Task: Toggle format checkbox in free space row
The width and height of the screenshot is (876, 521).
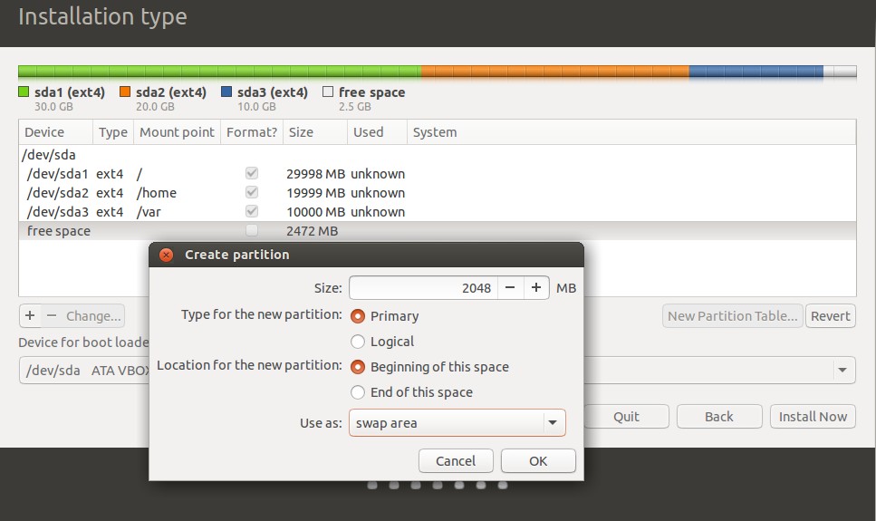Action: (252, 230)
